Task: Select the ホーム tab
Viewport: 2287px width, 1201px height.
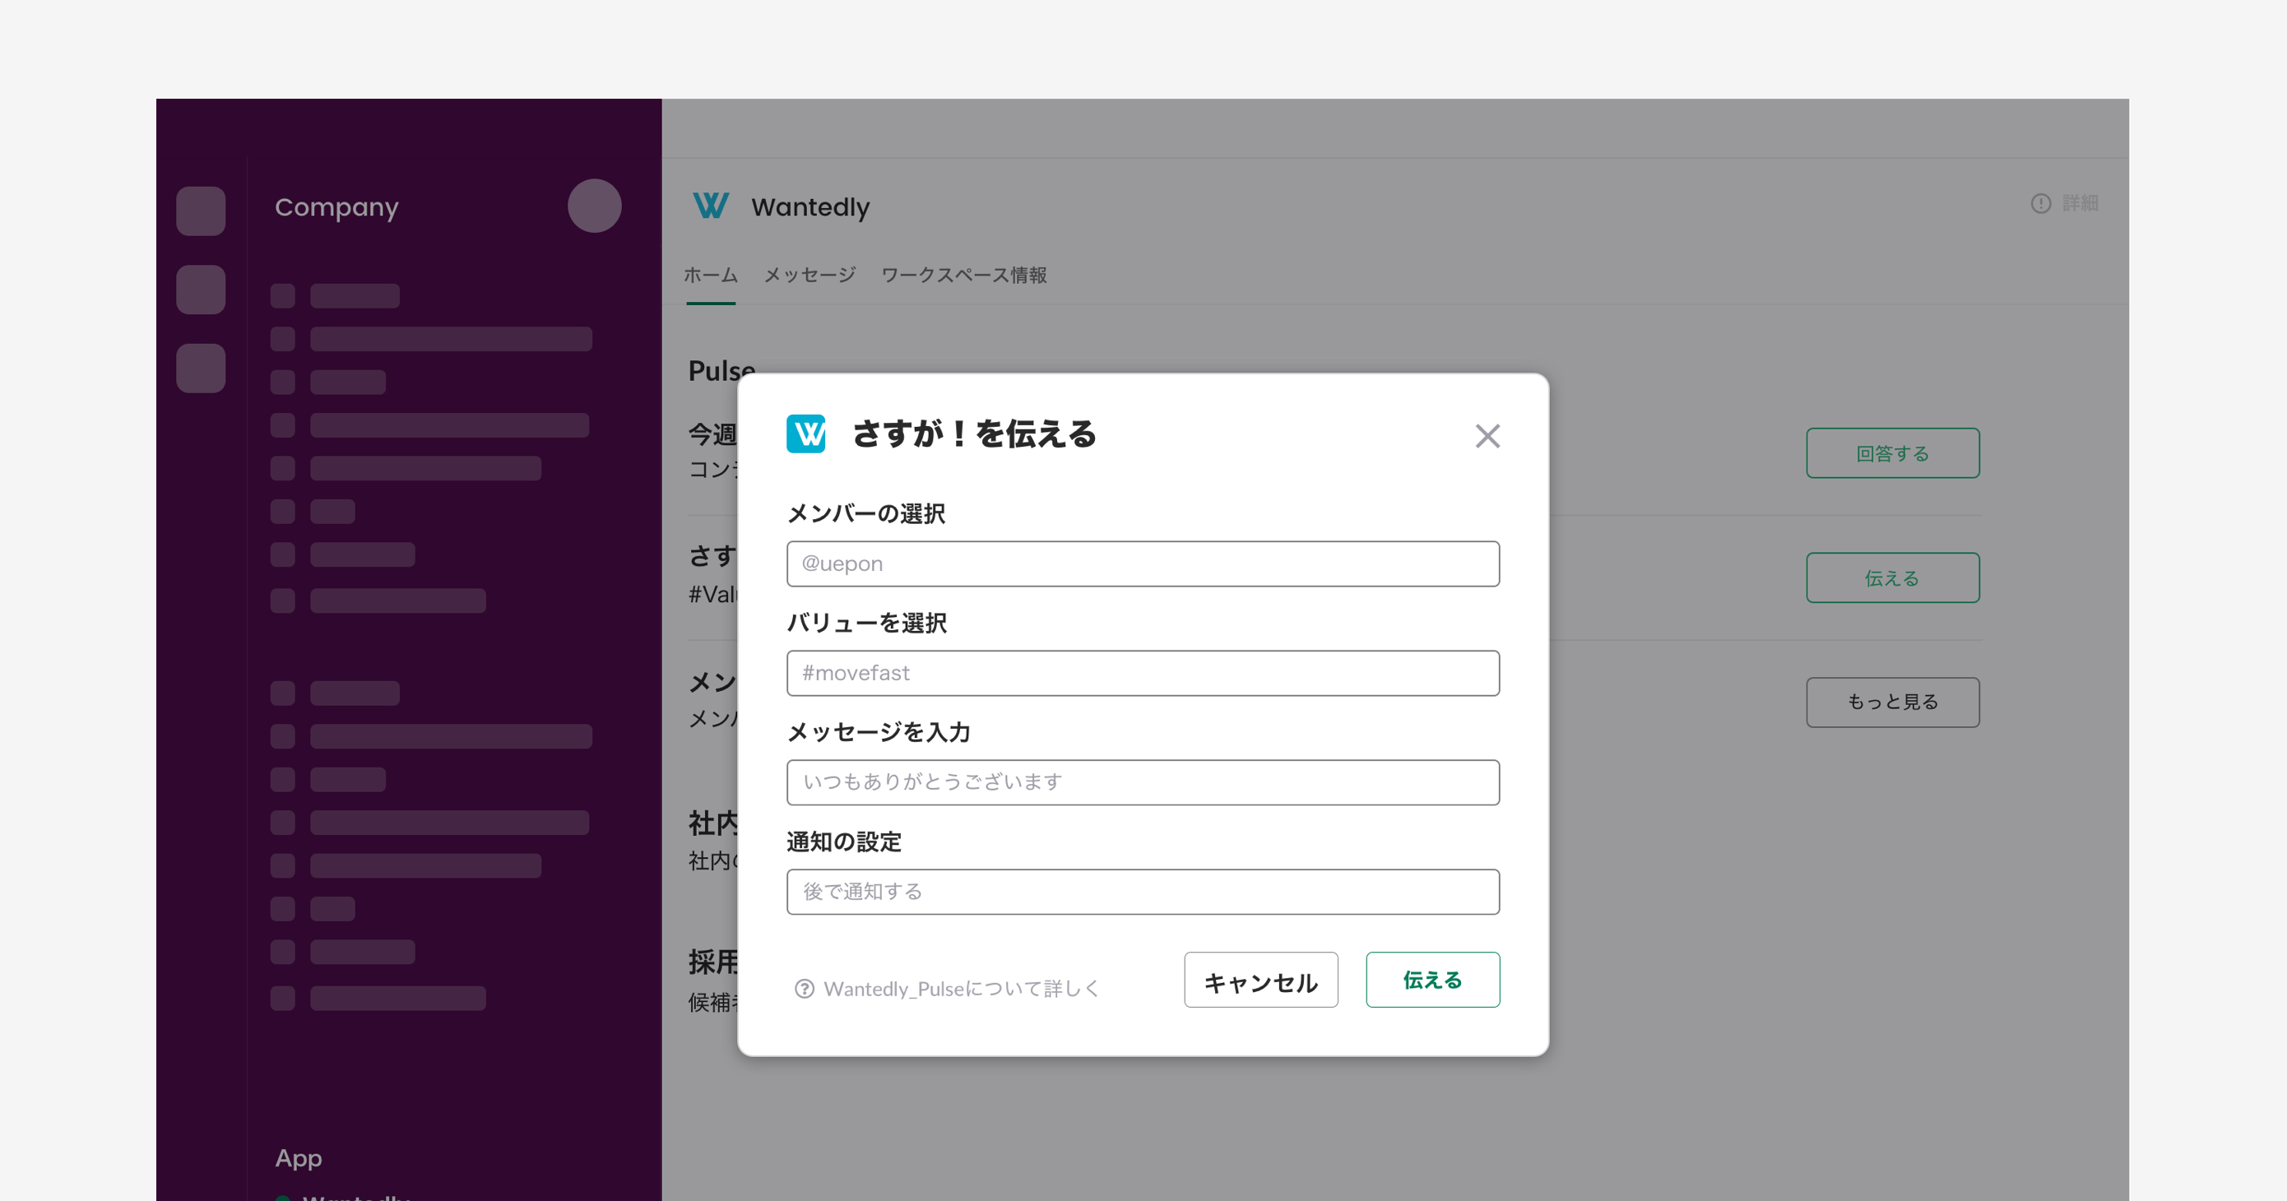Action: click(710, 276)
